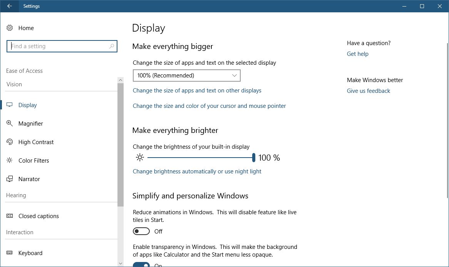Click the Have a question? text
The height and width of the screenshot is (267, 449).
tap(369, 43)
